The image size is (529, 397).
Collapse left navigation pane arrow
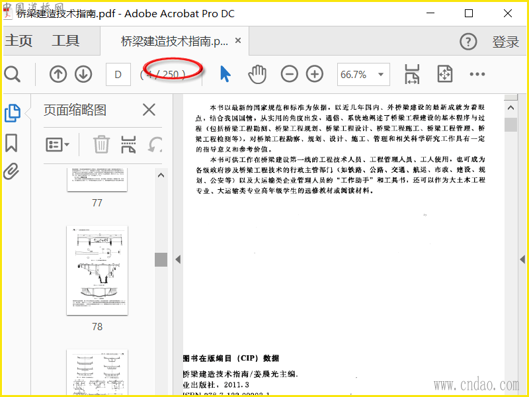(178, 259)
